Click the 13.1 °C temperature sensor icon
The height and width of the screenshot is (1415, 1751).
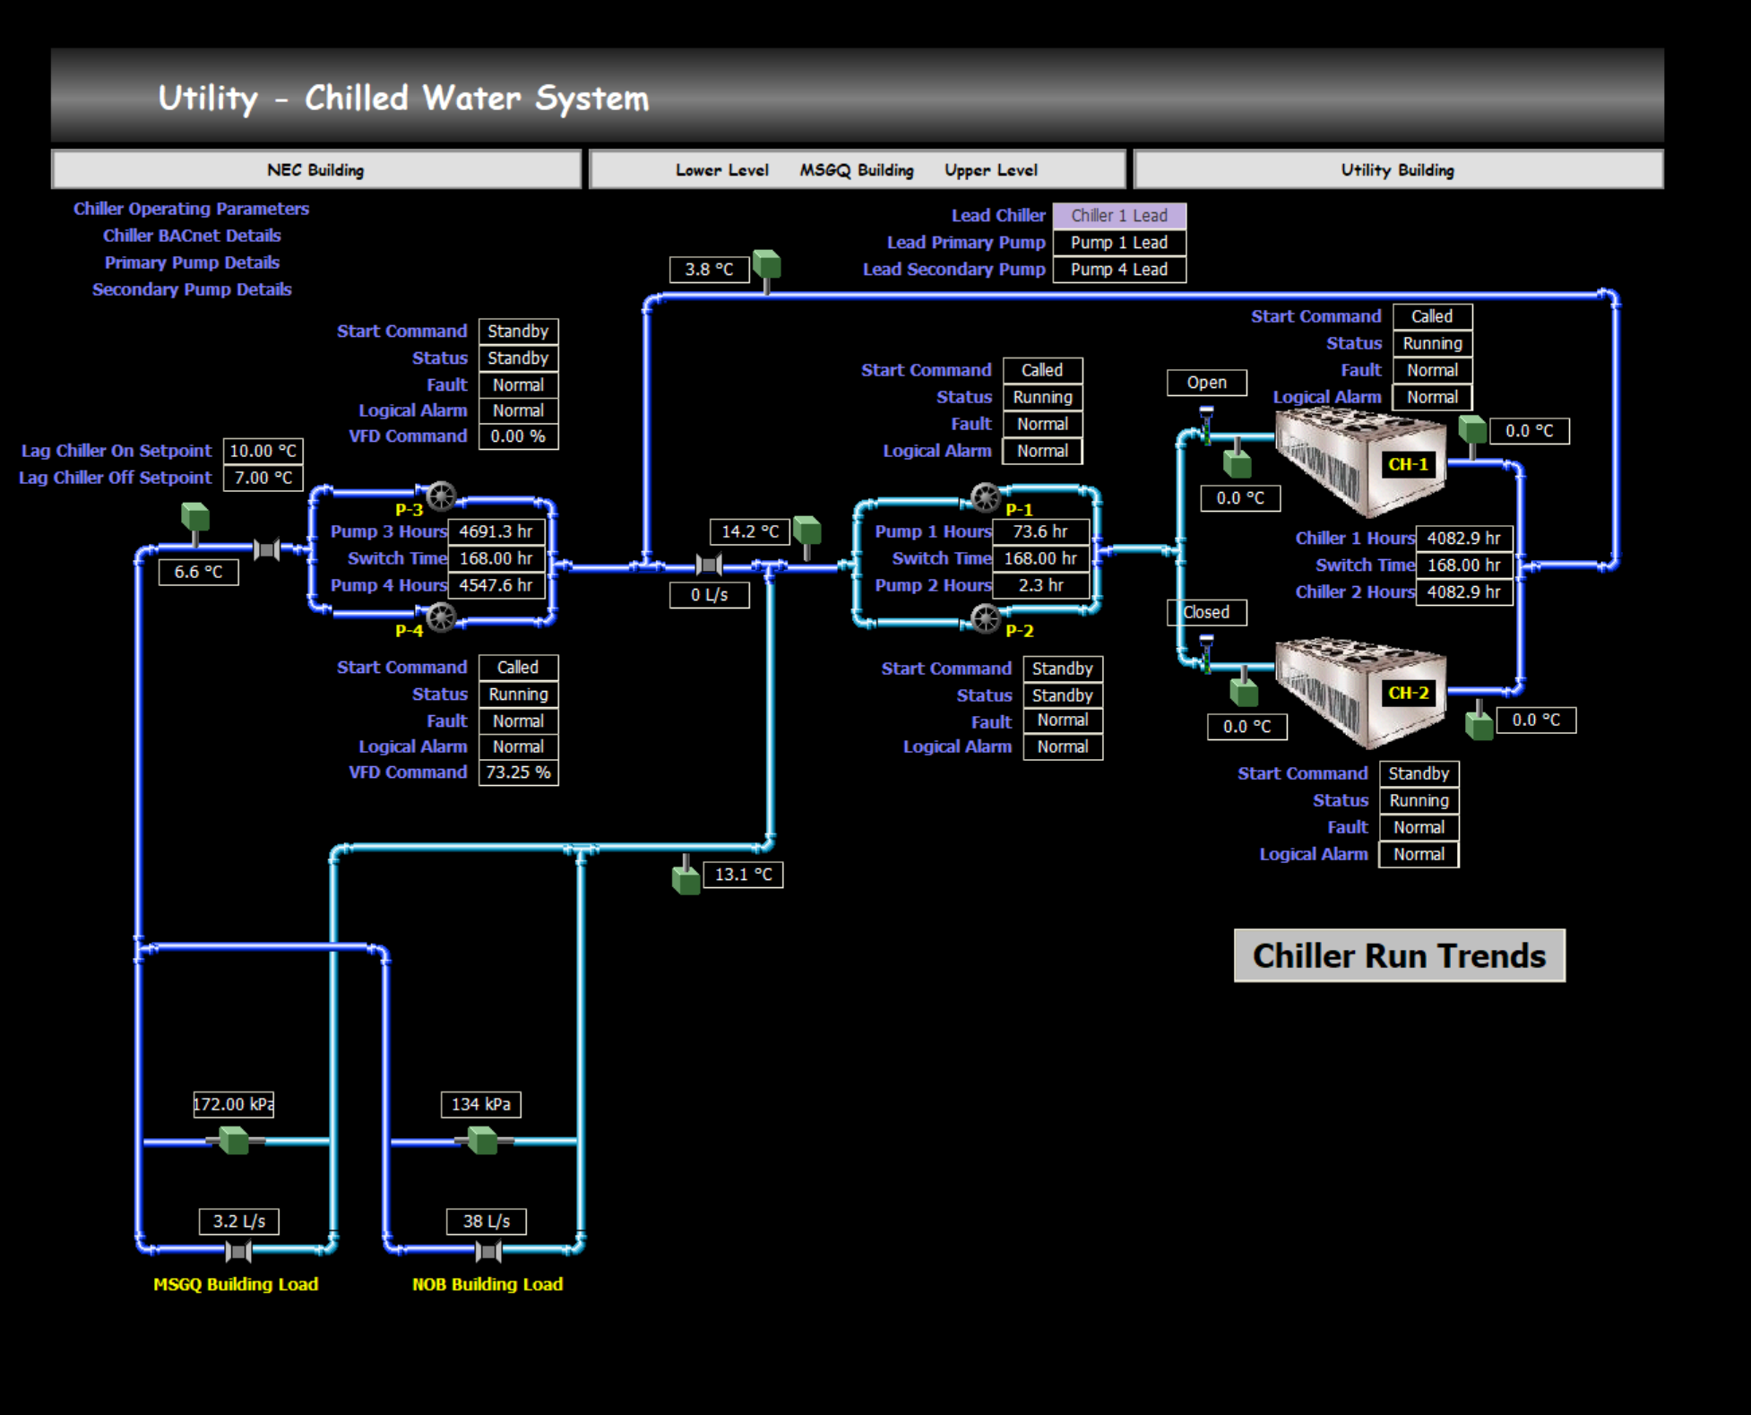click(x=686, y=876)
